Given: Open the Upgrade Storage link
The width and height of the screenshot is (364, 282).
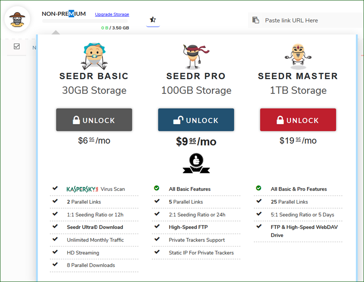Looking at the screenshot, I should [112, 15].
